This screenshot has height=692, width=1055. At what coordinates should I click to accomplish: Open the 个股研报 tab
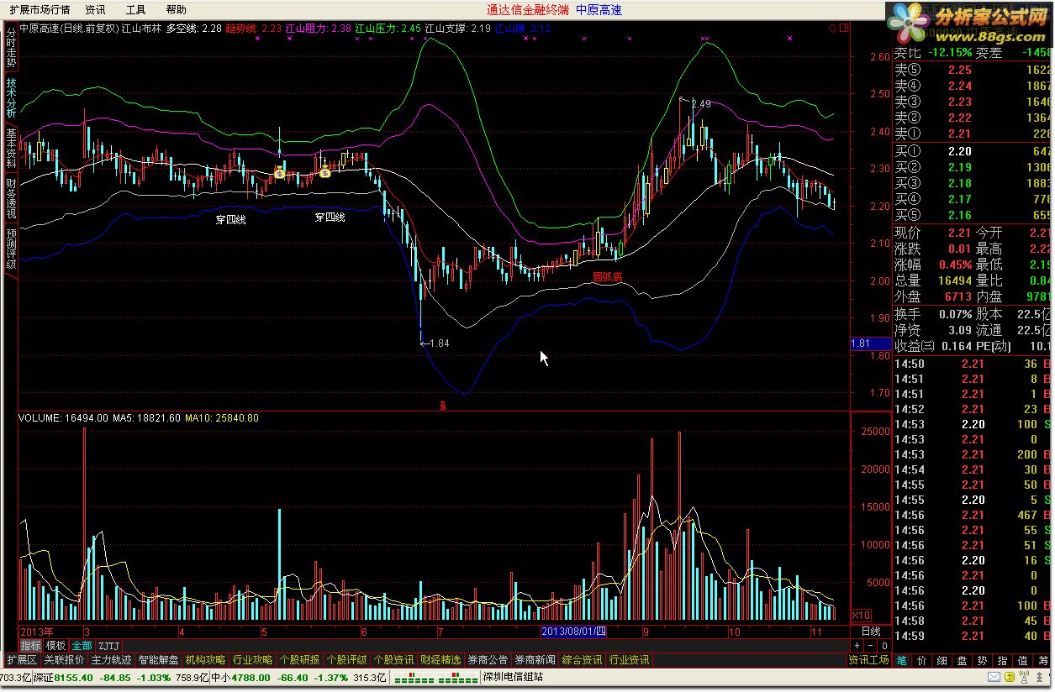pyautogui.click(x=299, y=660)
